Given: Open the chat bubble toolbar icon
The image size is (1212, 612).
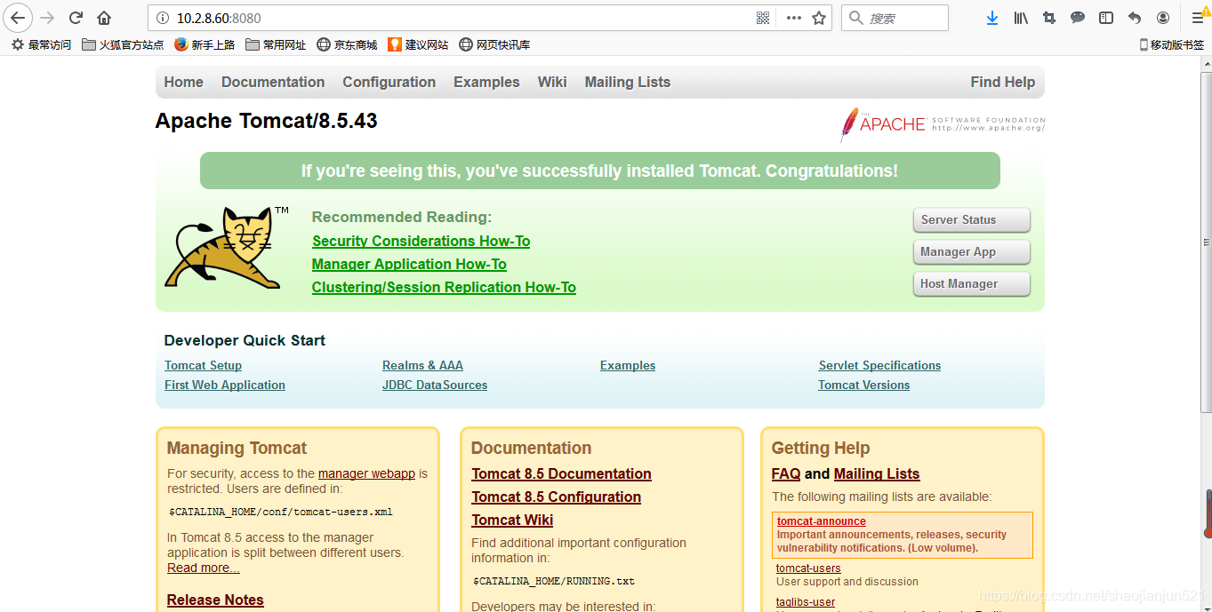Looking at the screenshot, I should coord(1078,18).
